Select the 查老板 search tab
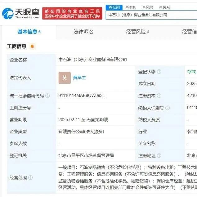197x197 pixels. pyautogui.click(x=131, y=7)
